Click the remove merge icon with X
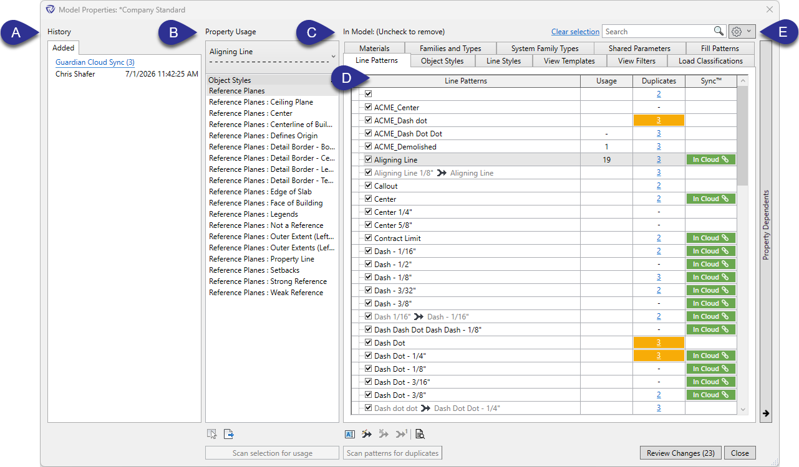Screen dimensions: 799x467 384,435
